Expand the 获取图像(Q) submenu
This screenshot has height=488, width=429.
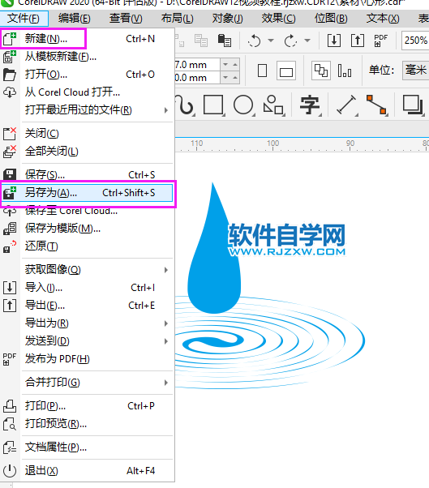(87, 269)
